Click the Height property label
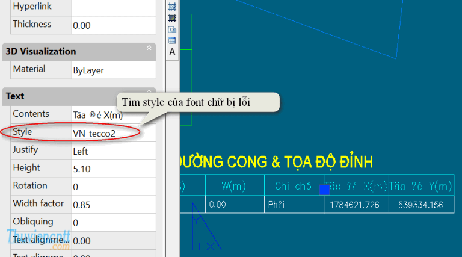The width and height of the screenshot is (462, 257). pos(26,168)
